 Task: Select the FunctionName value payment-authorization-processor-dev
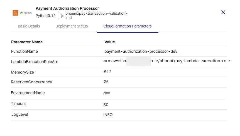(141, 51)
